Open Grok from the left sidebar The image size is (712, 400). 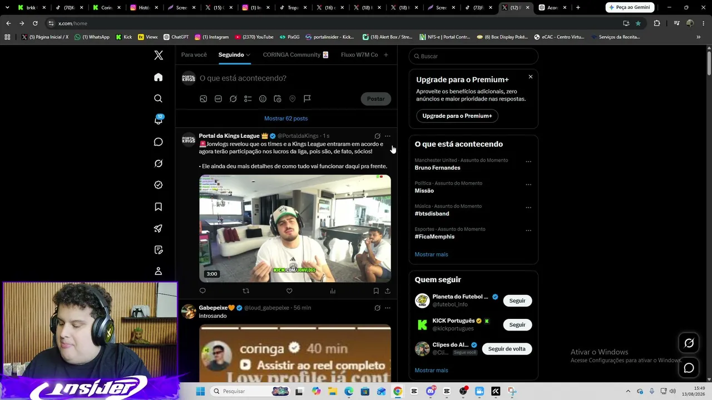pos(159,163)
